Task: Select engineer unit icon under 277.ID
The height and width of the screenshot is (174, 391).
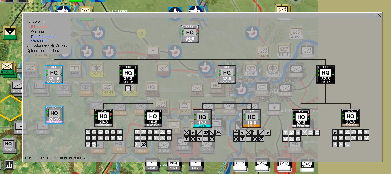Action: [242, 139]
